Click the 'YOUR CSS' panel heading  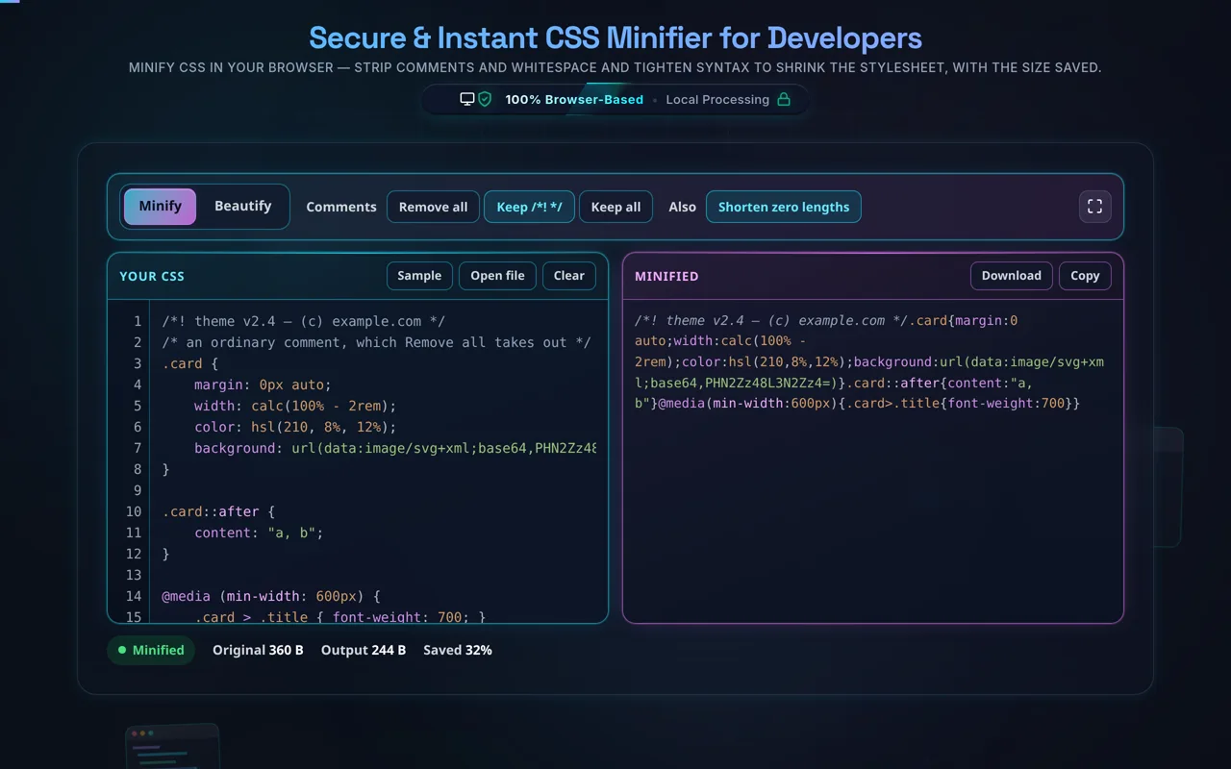coord(152,276)
